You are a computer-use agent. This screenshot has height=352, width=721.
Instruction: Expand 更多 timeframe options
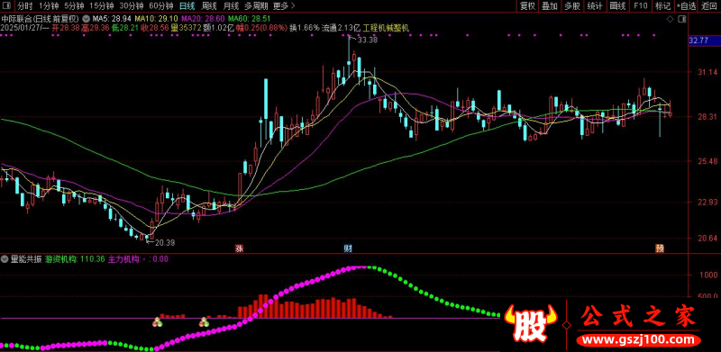click(x=283, y=6)
